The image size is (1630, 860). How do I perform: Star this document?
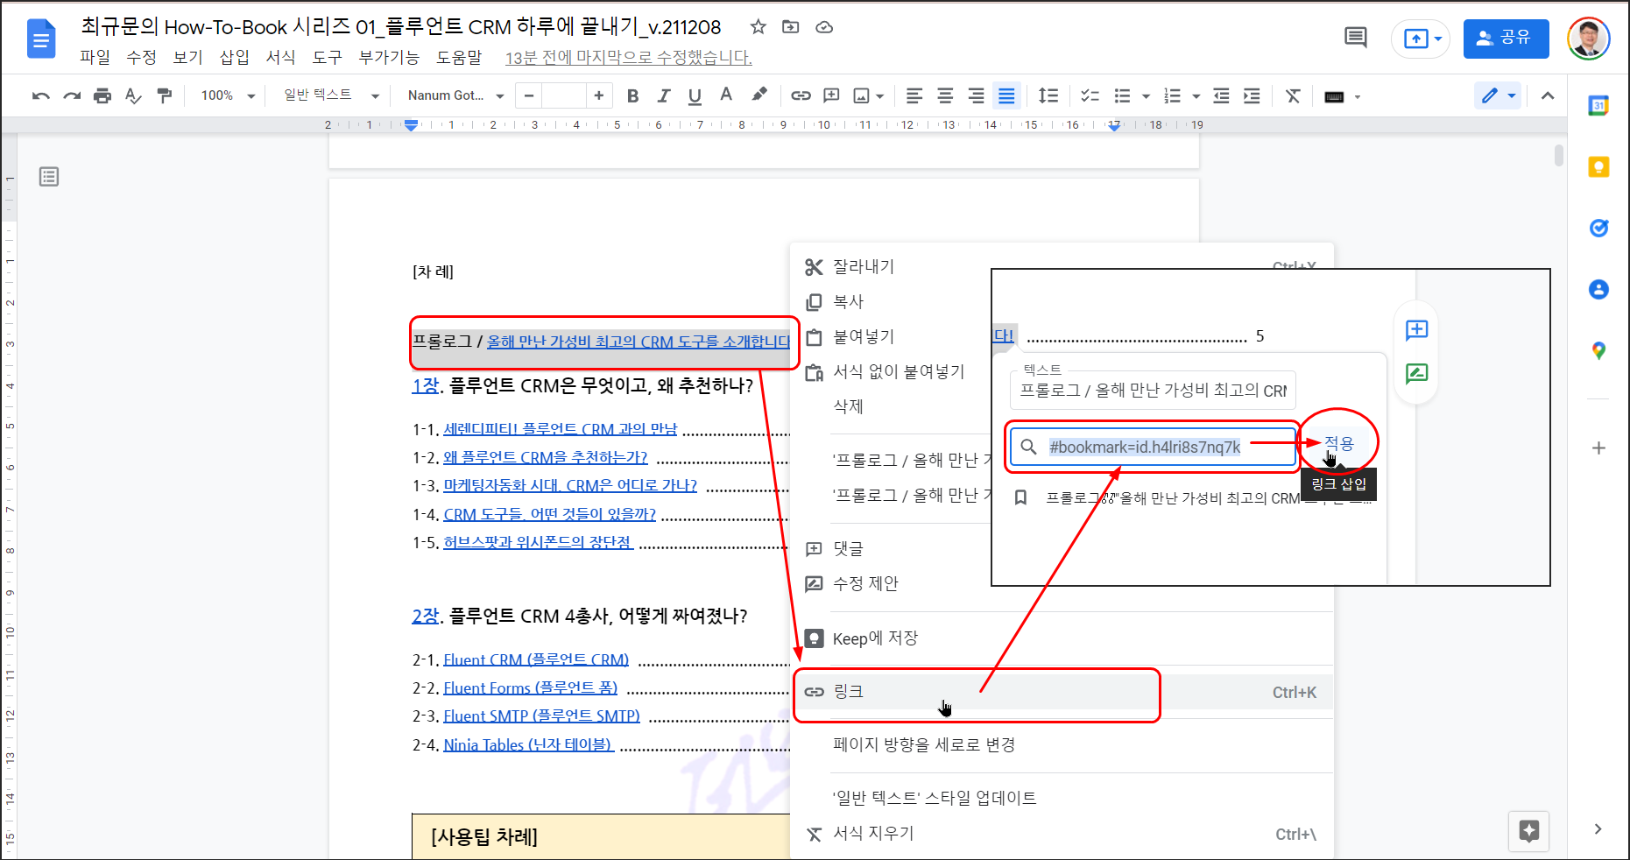coord(759,27)
